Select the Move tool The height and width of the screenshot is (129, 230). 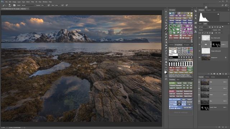click(x=166, y=11)
